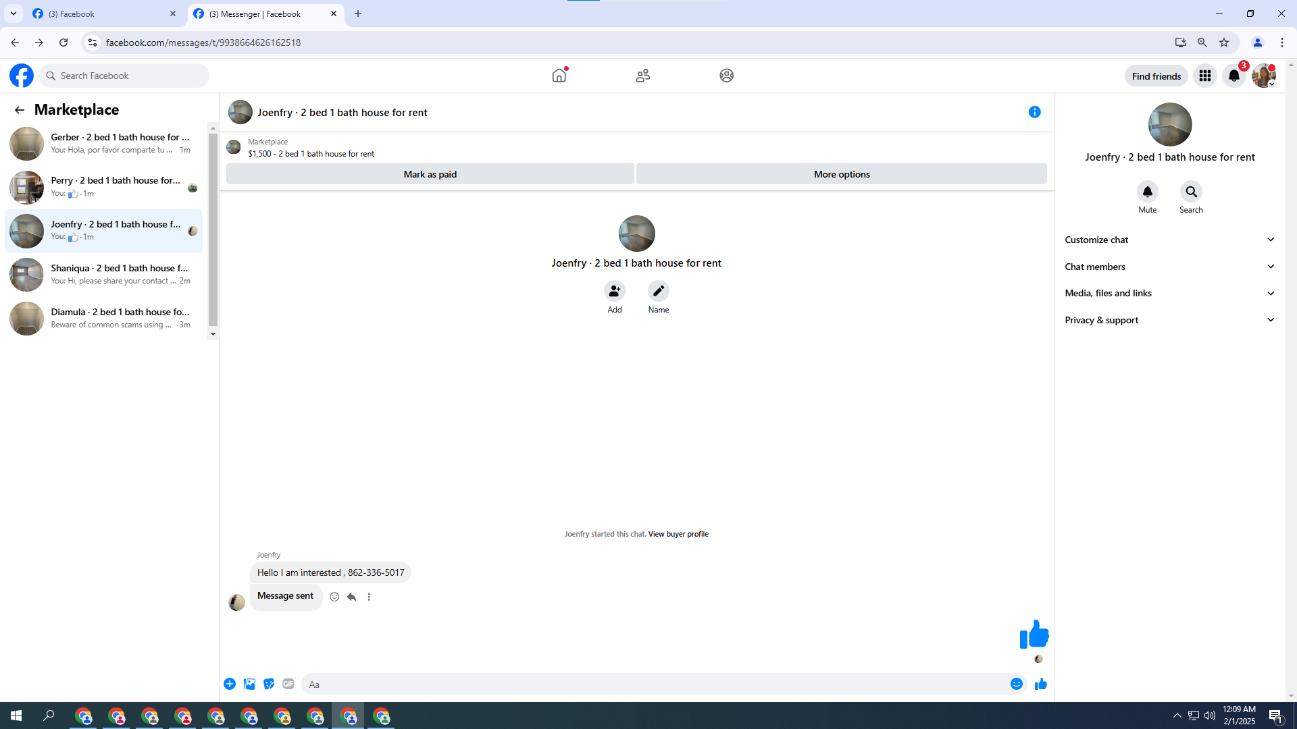Show hidden system tray icons

tap(1177, 715)
